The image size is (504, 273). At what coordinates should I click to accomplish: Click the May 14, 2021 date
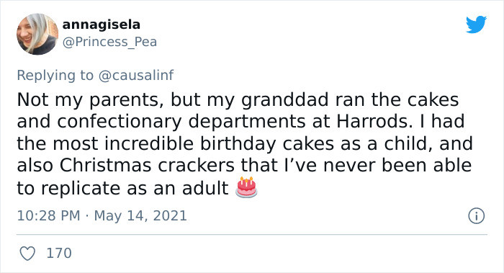[x=140, y=215]
